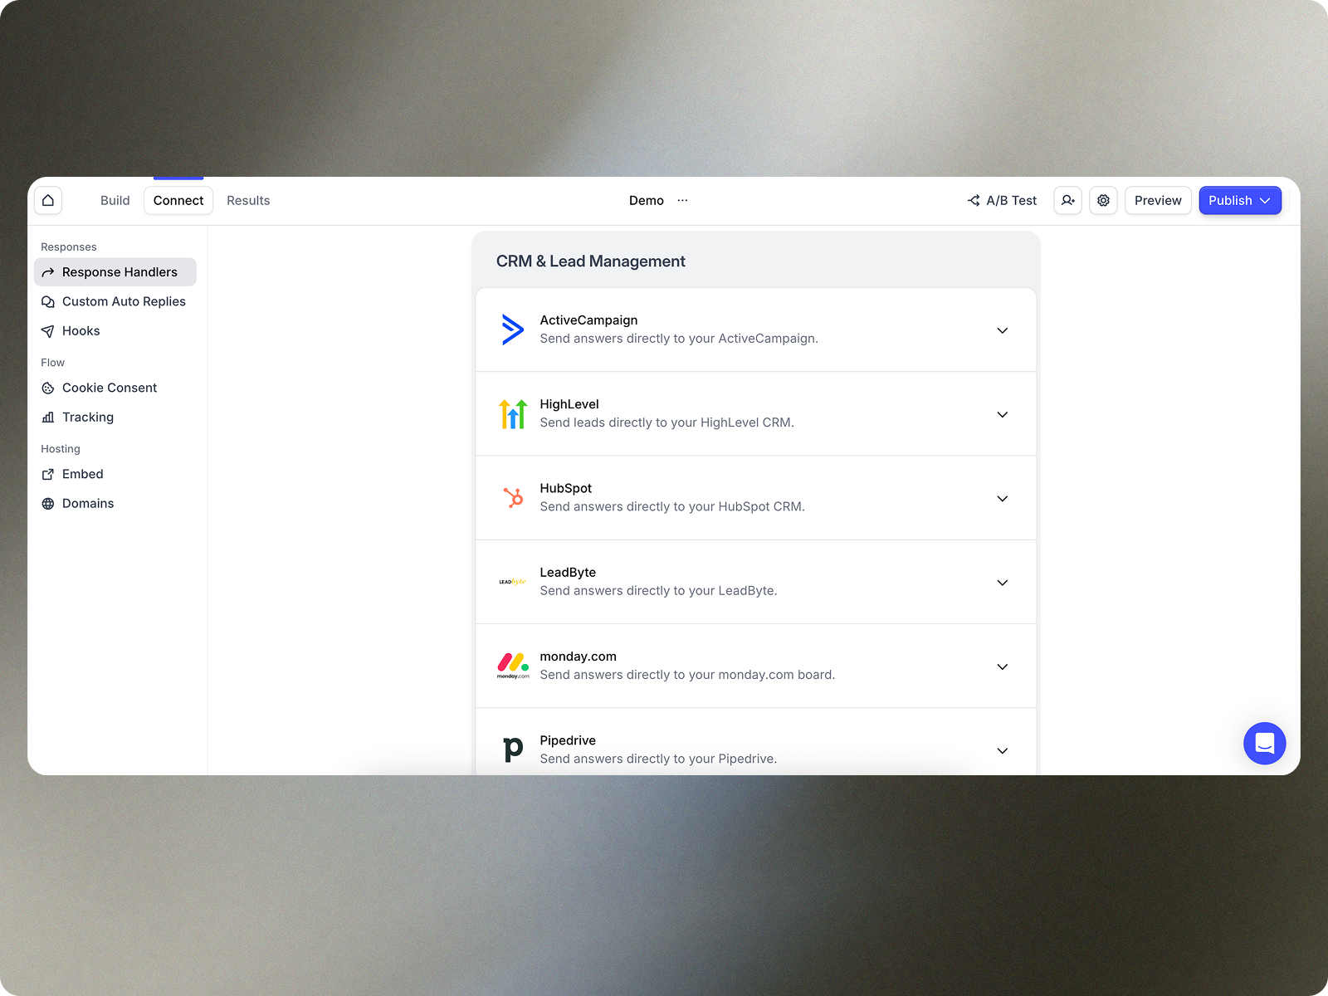Expand the HighLevel integration row
1328x996 pixels.
point(1003,414)
